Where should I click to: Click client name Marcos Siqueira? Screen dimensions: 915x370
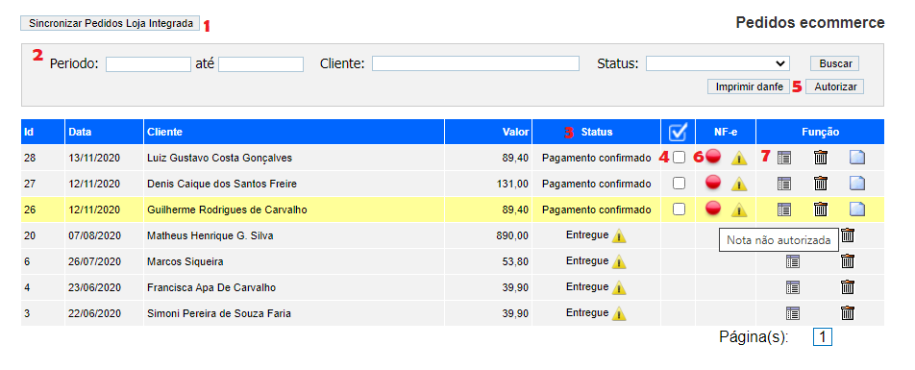[x=185, y=261]
